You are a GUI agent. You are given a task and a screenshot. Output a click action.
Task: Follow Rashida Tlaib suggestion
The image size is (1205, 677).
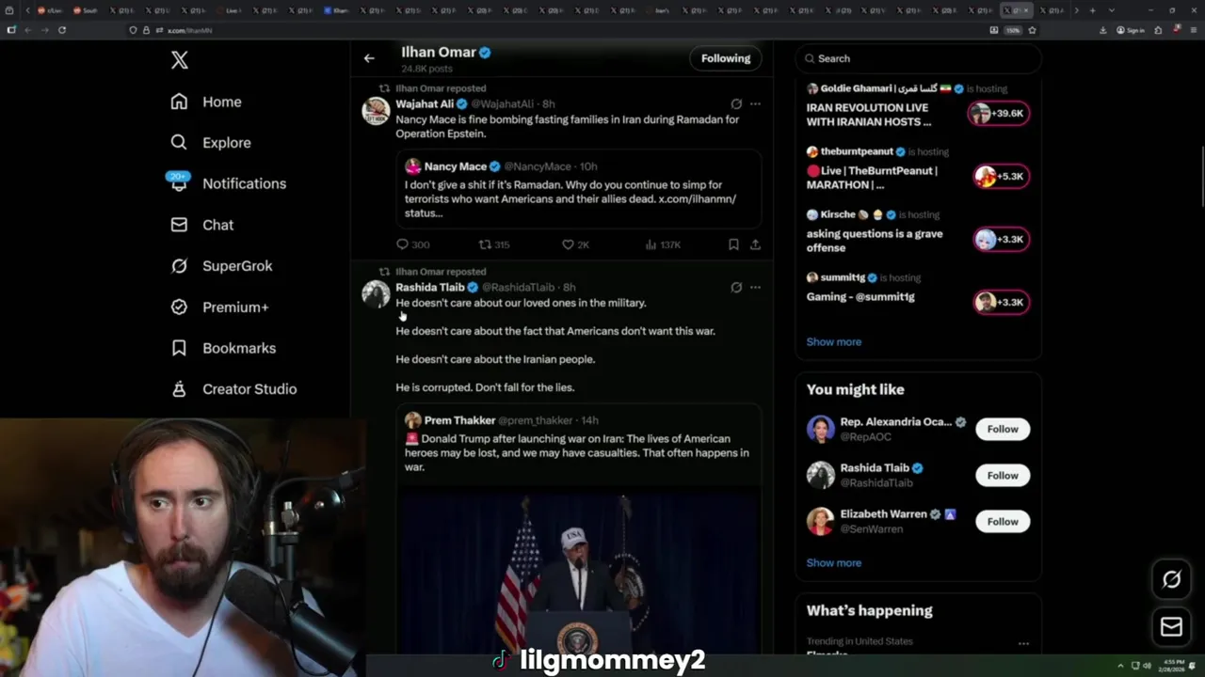(x=1003, y=475)
